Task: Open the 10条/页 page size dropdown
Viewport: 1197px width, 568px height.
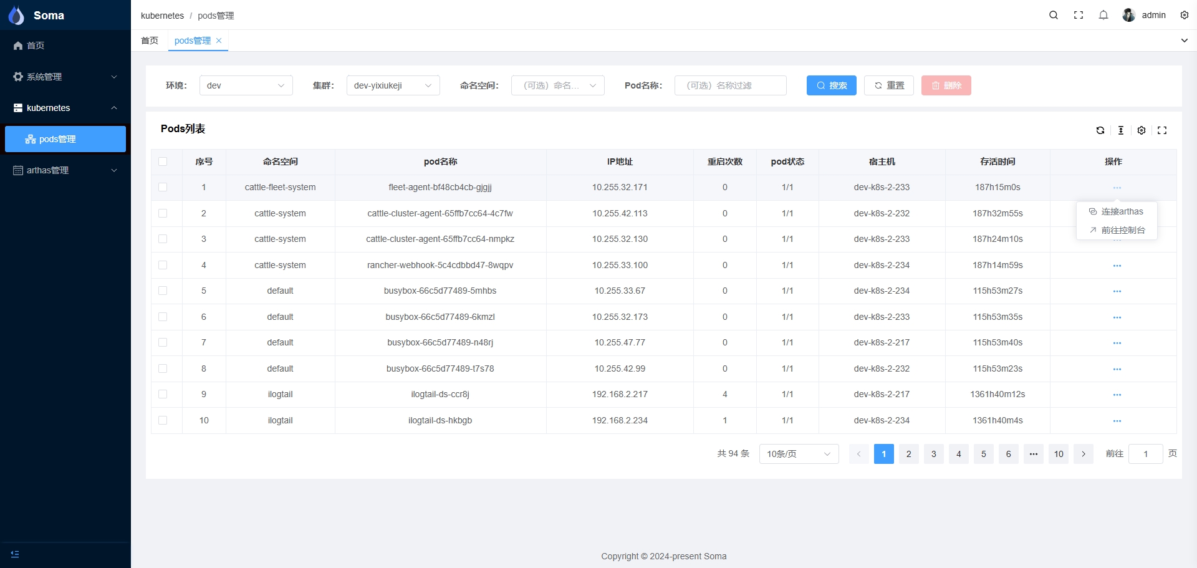Action: pyautogui.click(x=799, y=454)
